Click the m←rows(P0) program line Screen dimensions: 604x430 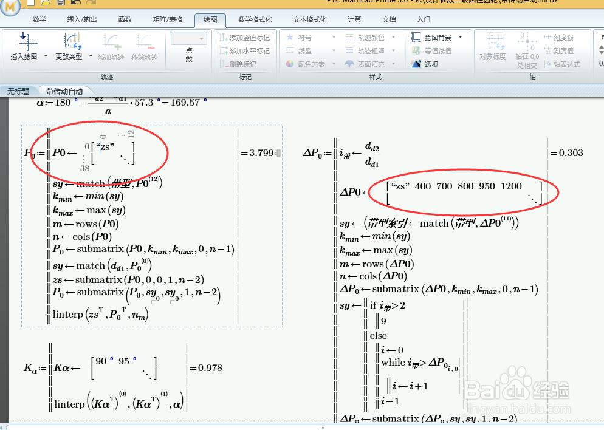[86, 224]
